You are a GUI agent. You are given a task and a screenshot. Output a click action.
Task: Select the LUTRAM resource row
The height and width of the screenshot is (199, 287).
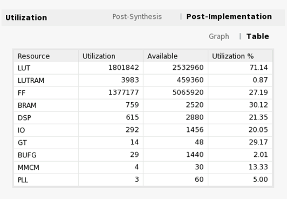click(143, 81)
